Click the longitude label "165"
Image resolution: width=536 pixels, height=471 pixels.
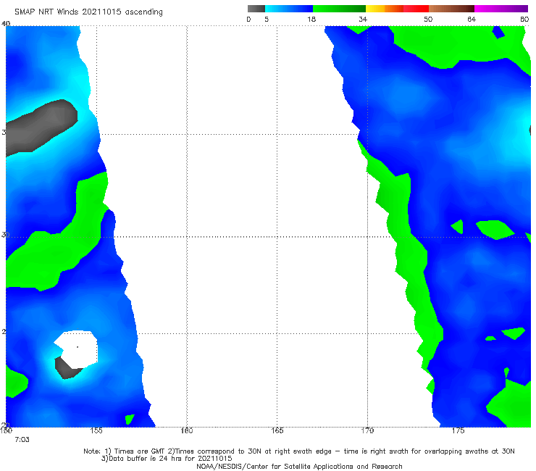pyautogui.click(x=277, y=430)
